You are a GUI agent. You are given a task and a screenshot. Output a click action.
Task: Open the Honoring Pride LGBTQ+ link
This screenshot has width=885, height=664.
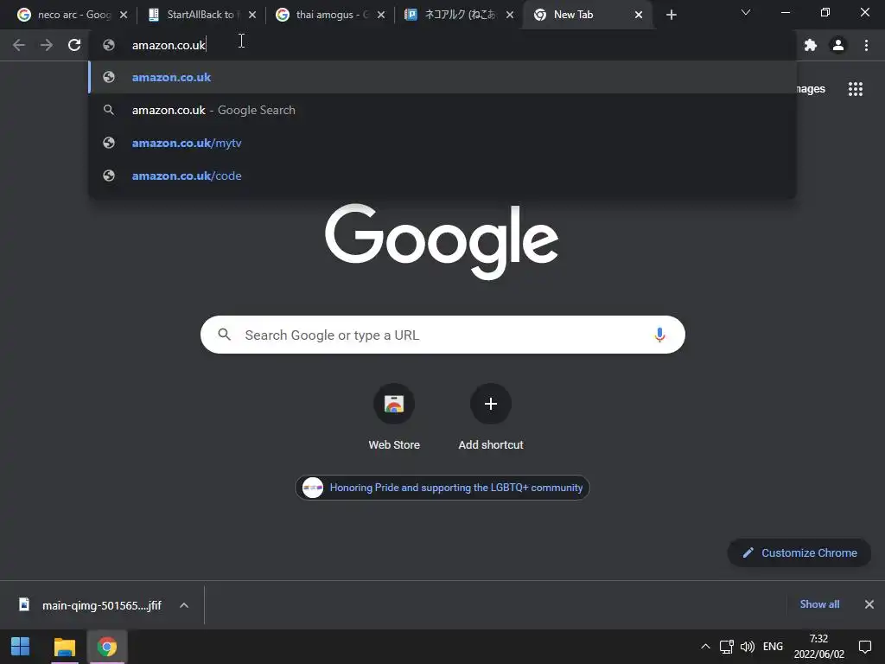pos(442,488)
